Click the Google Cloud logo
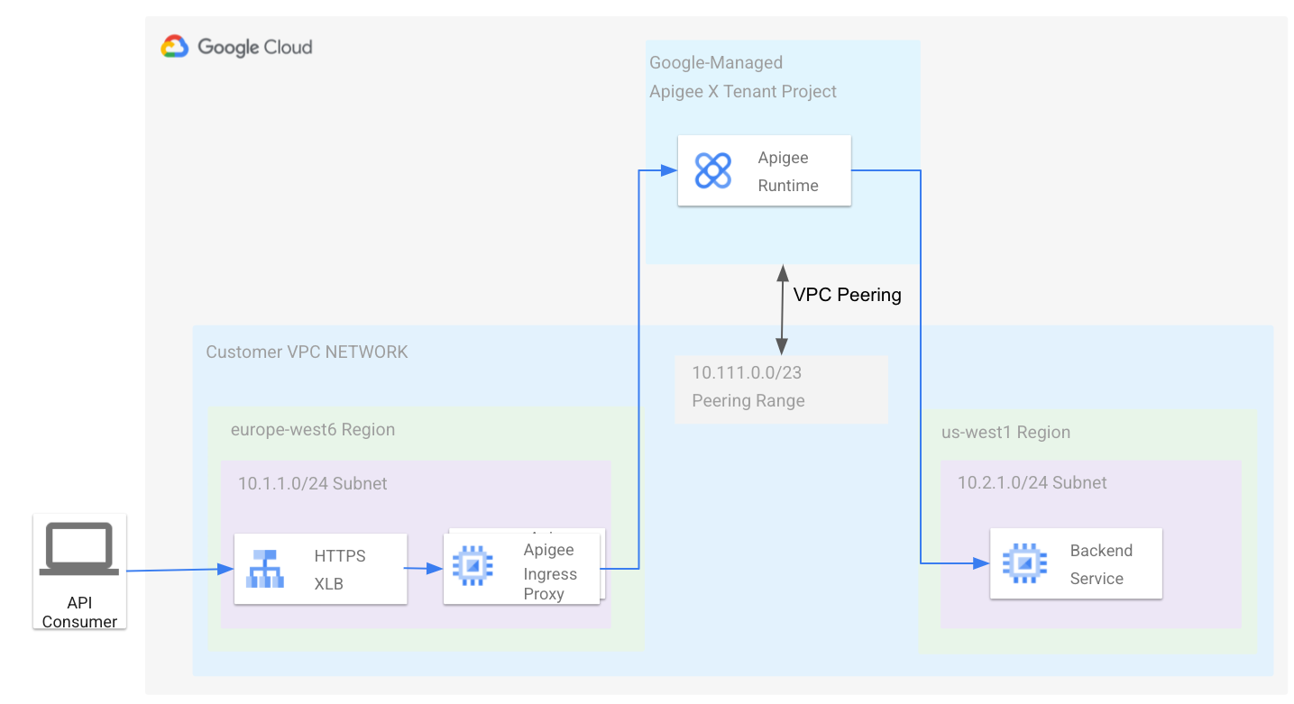Image resolution: width=1294 pixels, height=704 pixels. (237, 45)
